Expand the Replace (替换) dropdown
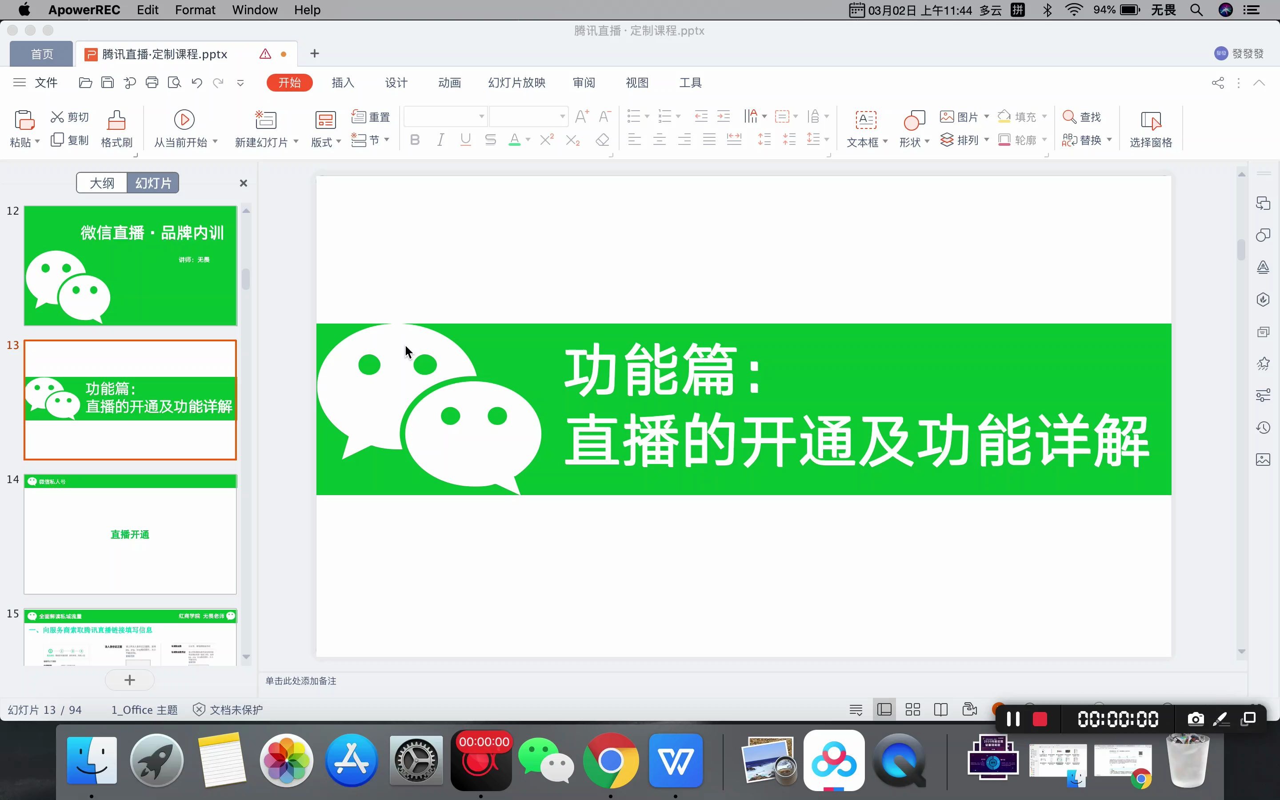Image resolution: width=1280 pixels, height=800 pixels. 1109,140
